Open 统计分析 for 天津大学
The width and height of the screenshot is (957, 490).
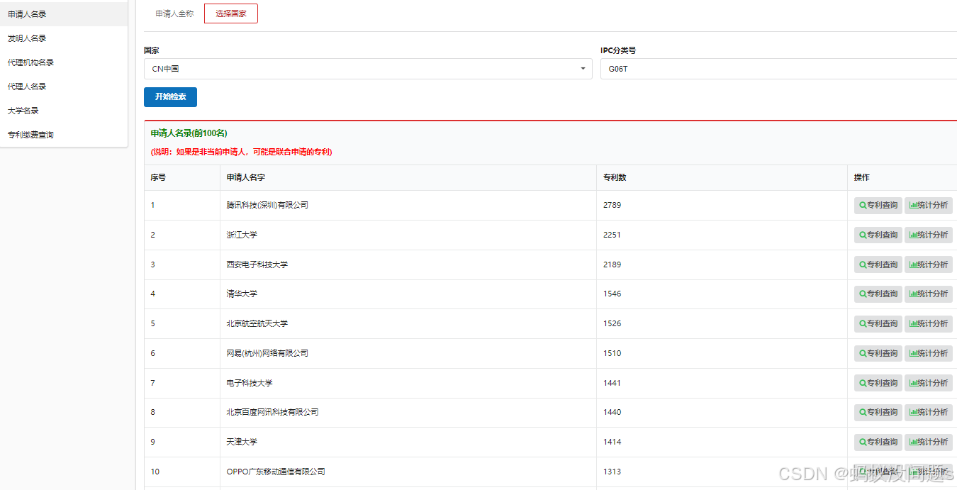click(928, 442)
